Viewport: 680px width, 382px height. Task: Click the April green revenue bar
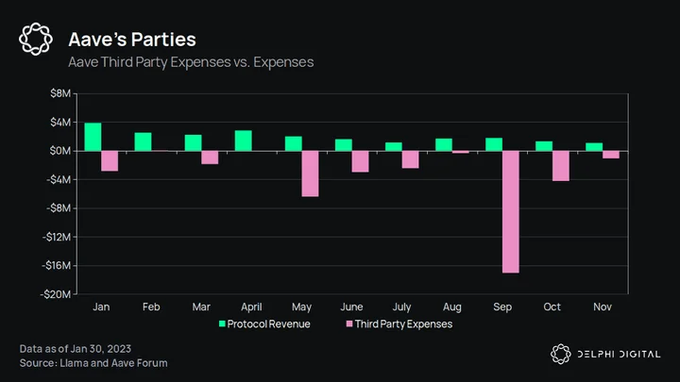click(x=244, y=141)
